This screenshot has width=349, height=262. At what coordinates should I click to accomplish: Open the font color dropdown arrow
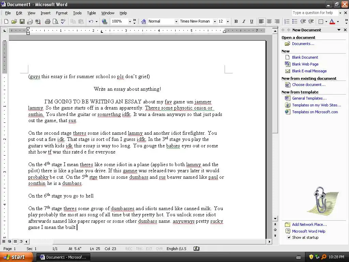pyautogui.click(x=338, y=21)
